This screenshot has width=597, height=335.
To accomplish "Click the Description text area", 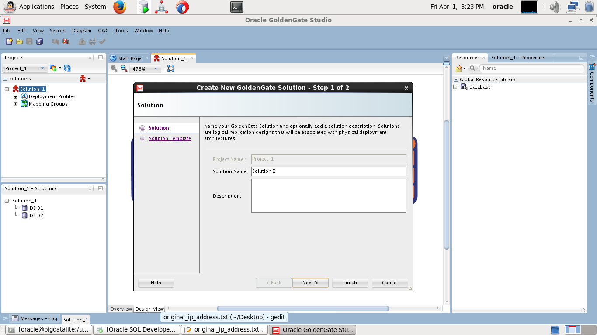I will 329,196.
